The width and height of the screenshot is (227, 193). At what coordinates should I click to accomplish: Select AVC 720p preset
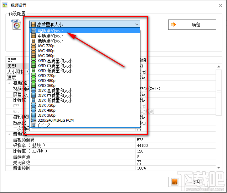[85, 46]
